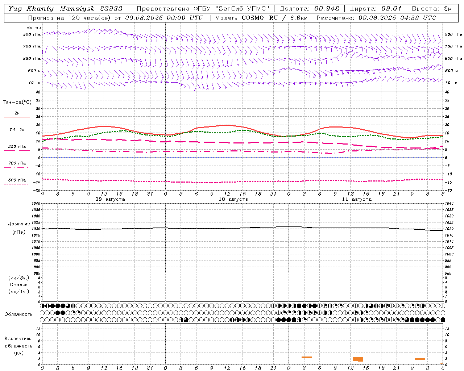Screen dimensions: 464x371
Task: Click the '(мм/1ч.)' precipitation unit label
Action: coord(19,292)
